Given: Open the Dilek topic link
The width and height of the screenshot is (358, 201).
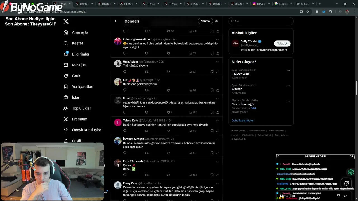Looking at the screenshot, I should 253,108.
